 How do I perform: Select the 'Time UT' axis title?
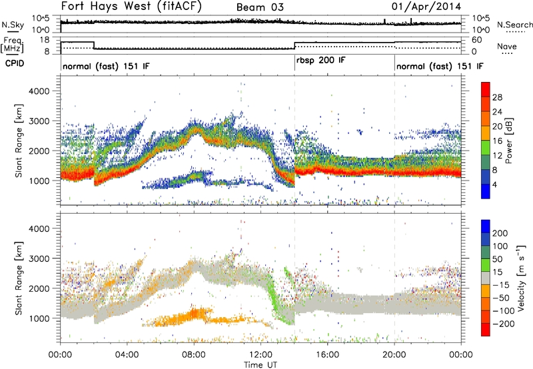click(x=261, y=364)
